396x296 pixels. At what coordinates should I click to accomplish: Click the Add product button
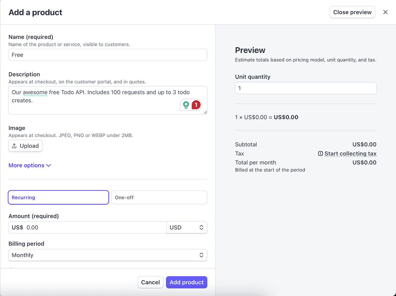[186, 282]
